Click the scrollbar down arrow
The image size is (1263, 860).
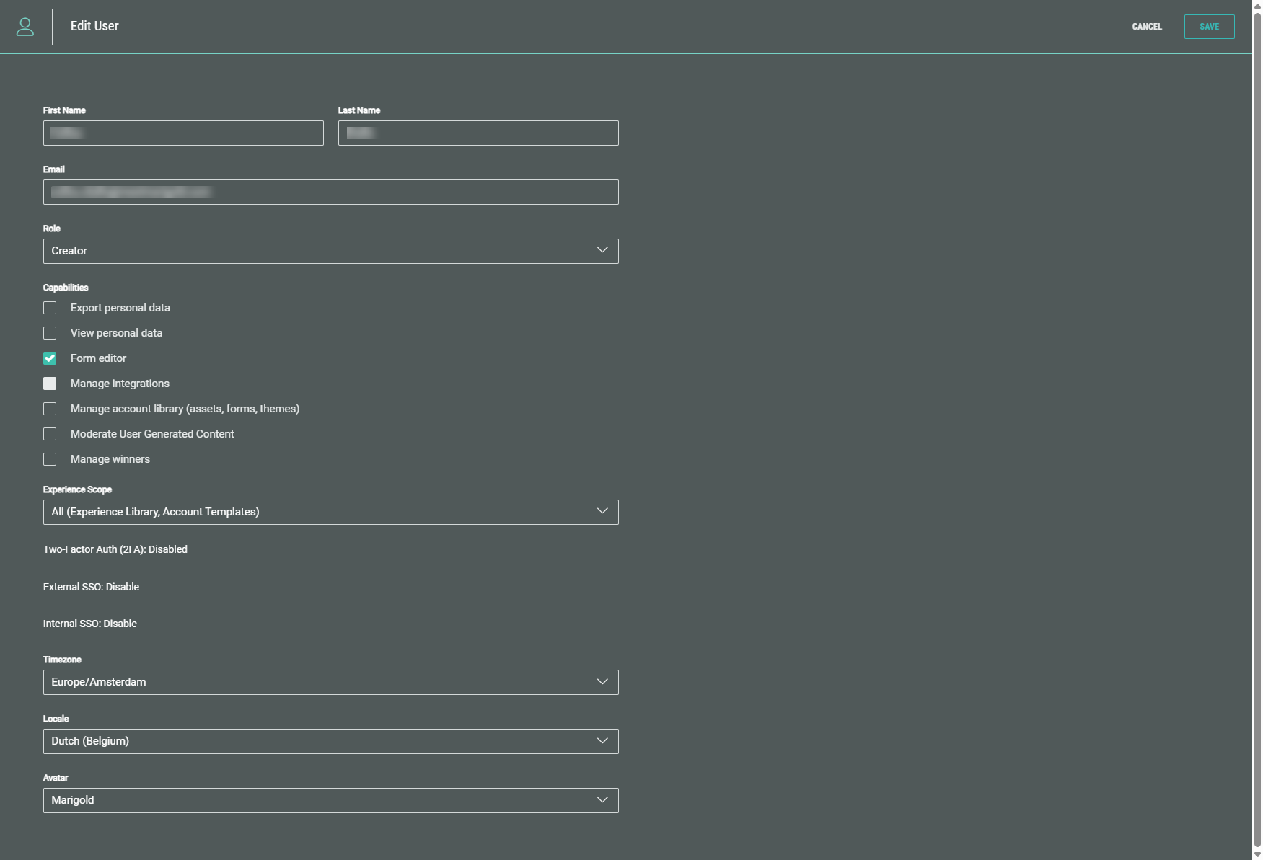pos(1257,854)
